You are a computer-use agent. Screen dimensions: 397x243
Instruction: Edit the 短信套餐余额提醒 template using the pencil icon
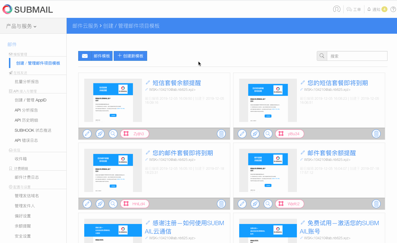(x=87, y=133)
